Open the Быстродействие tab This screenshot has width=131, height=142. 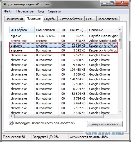click(71, 19)
